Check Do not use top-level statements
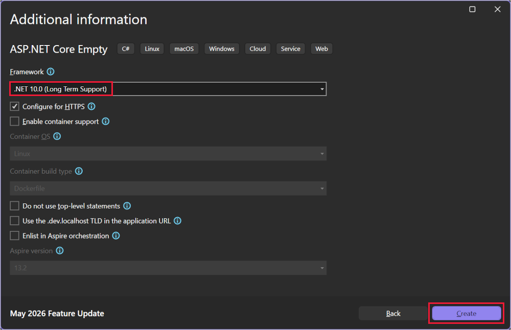 [14, 205]
